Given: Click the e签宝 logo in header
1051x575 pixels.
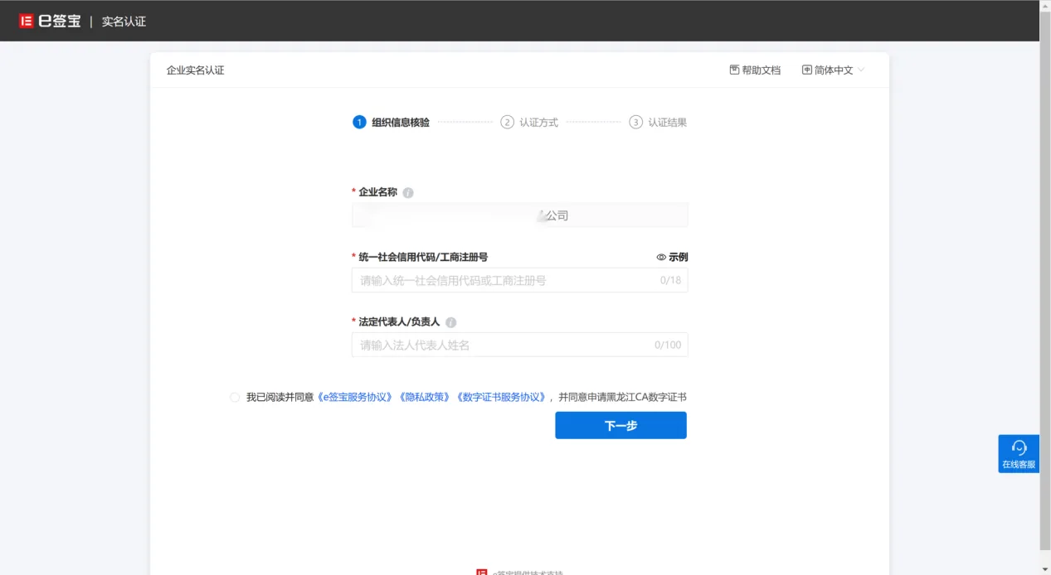Looking at the screenshot, I should point(50,21).
